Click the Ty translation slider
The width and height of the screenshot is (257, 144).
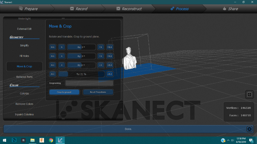pyautogui.click(x=81, y=74)
